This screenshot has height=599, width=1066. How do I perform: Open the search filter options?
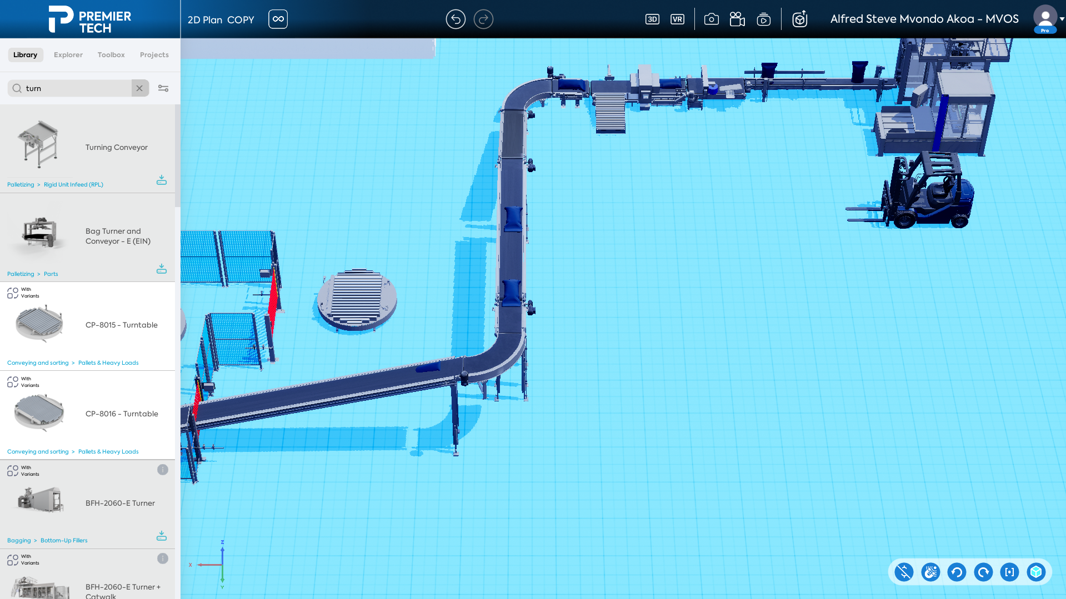163,88
